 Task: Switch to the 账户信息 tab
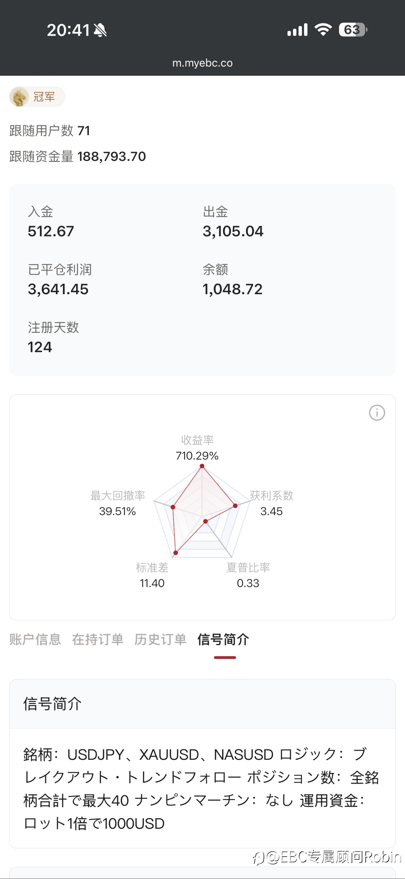coord(35,639)
